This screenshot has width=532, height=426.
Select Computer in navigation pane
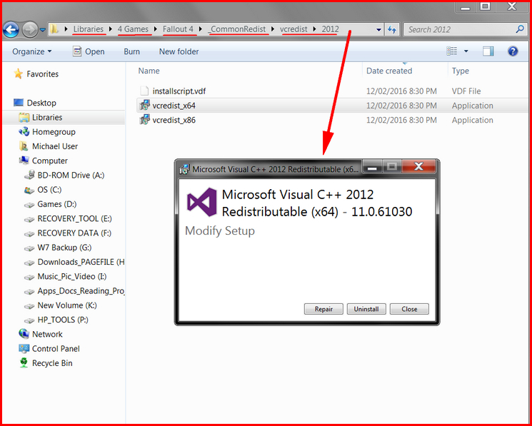point(50,161)
